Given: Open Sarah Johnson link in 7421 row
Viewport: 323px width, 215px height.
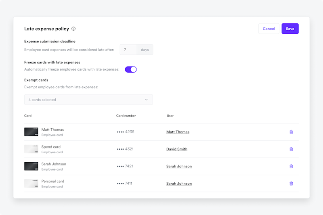Looking at the screenshot, I should point(179,166).
